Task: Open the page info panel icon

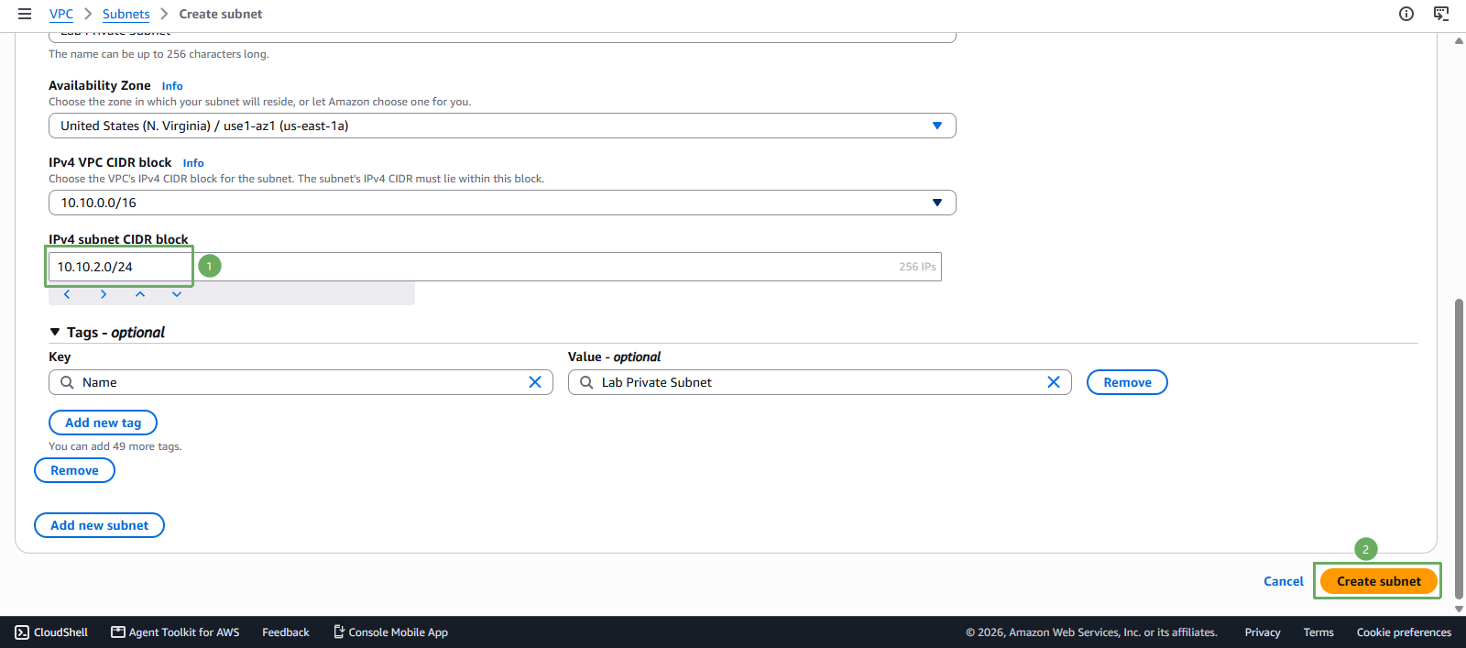Action: pyautogui.click(x=1406, y=14)
